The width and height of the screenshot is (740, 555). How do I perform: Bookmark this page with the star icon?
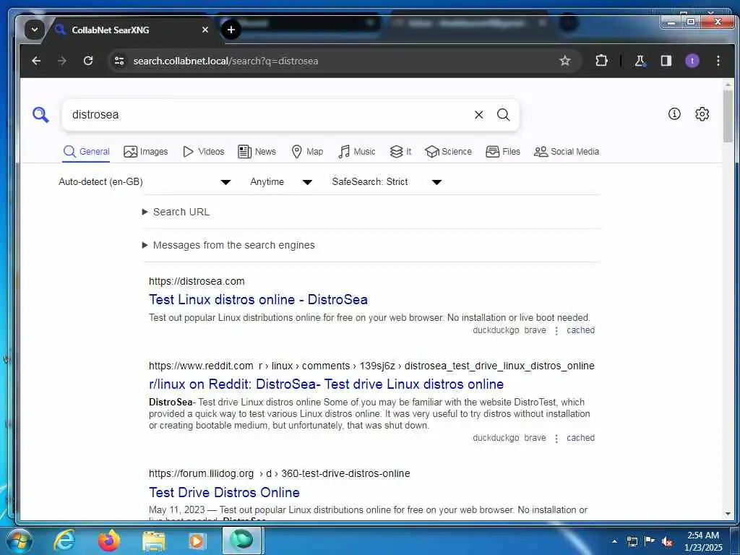click(565, 61)
